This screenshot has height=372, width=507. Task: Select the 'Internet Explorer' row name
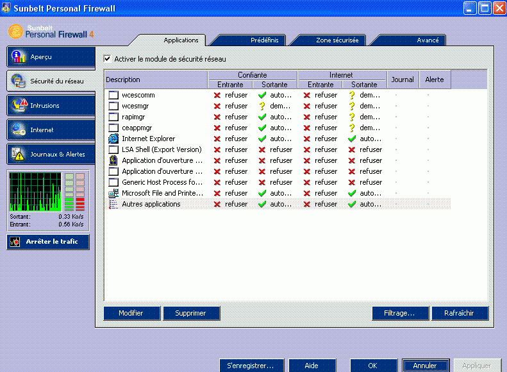(149, 139)
